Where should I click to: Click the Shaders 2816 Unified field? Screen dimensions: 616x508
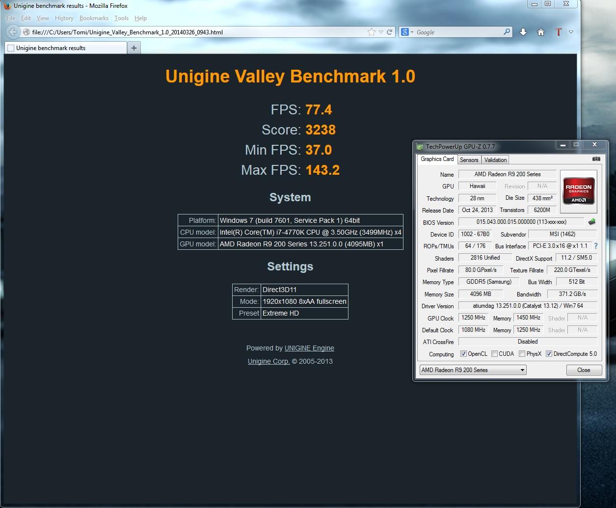pos(485,258)
